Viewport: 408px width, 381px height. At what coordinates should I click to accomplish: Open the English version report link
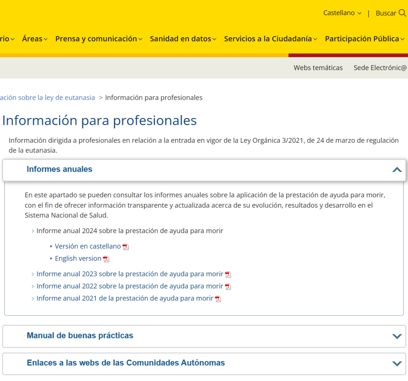pos(78,259)
